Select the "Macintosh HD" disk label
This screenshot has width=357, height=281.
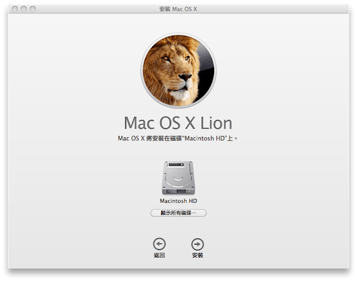click(178, 201)
